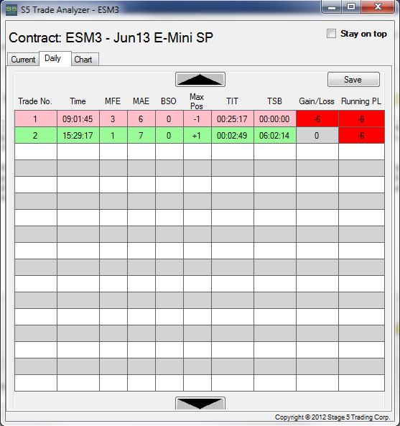Click the MAE value 7 for trade 2

[141, 135]
